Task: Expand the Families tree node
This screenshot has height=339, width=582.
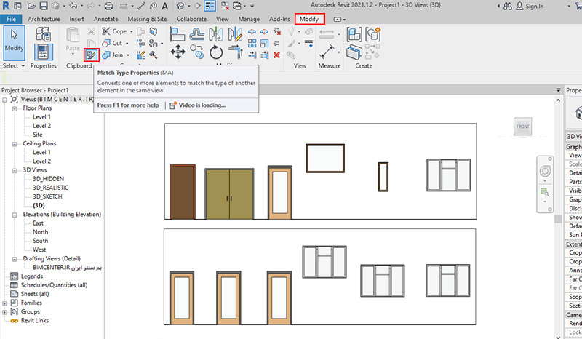Action: pos(4,303)
